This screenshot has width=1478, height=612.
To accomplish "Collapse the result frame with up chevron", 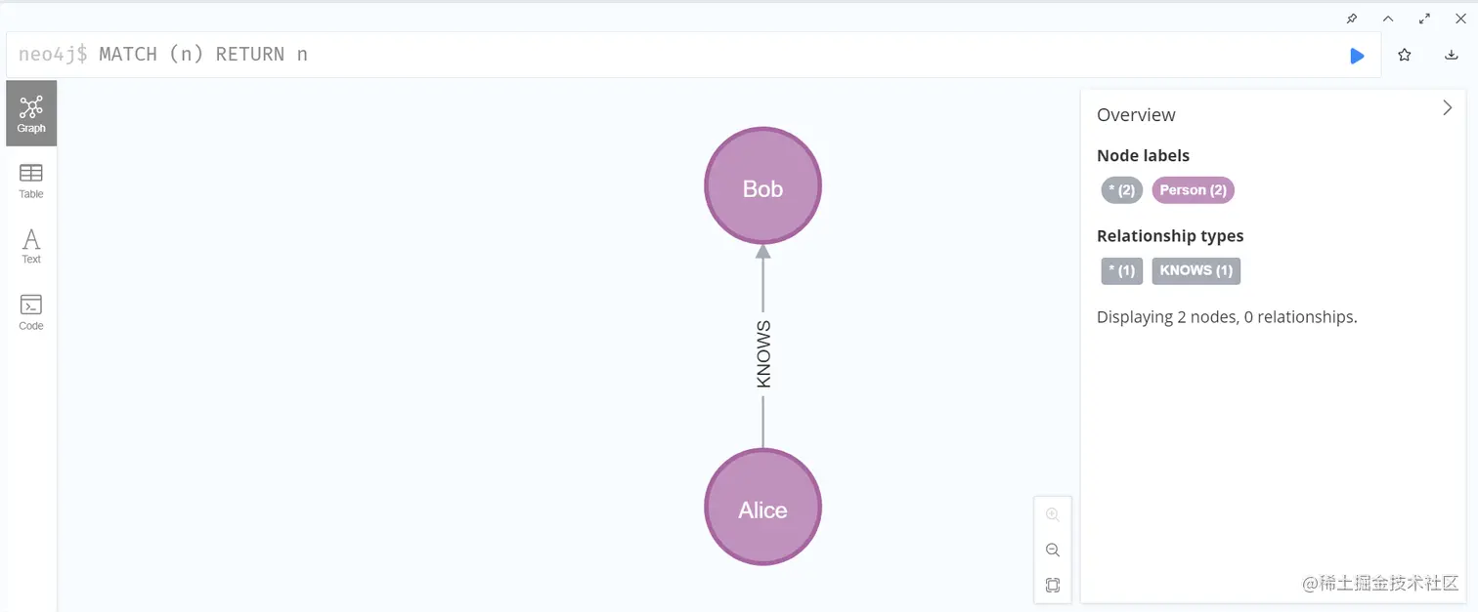I will 1388,19.
